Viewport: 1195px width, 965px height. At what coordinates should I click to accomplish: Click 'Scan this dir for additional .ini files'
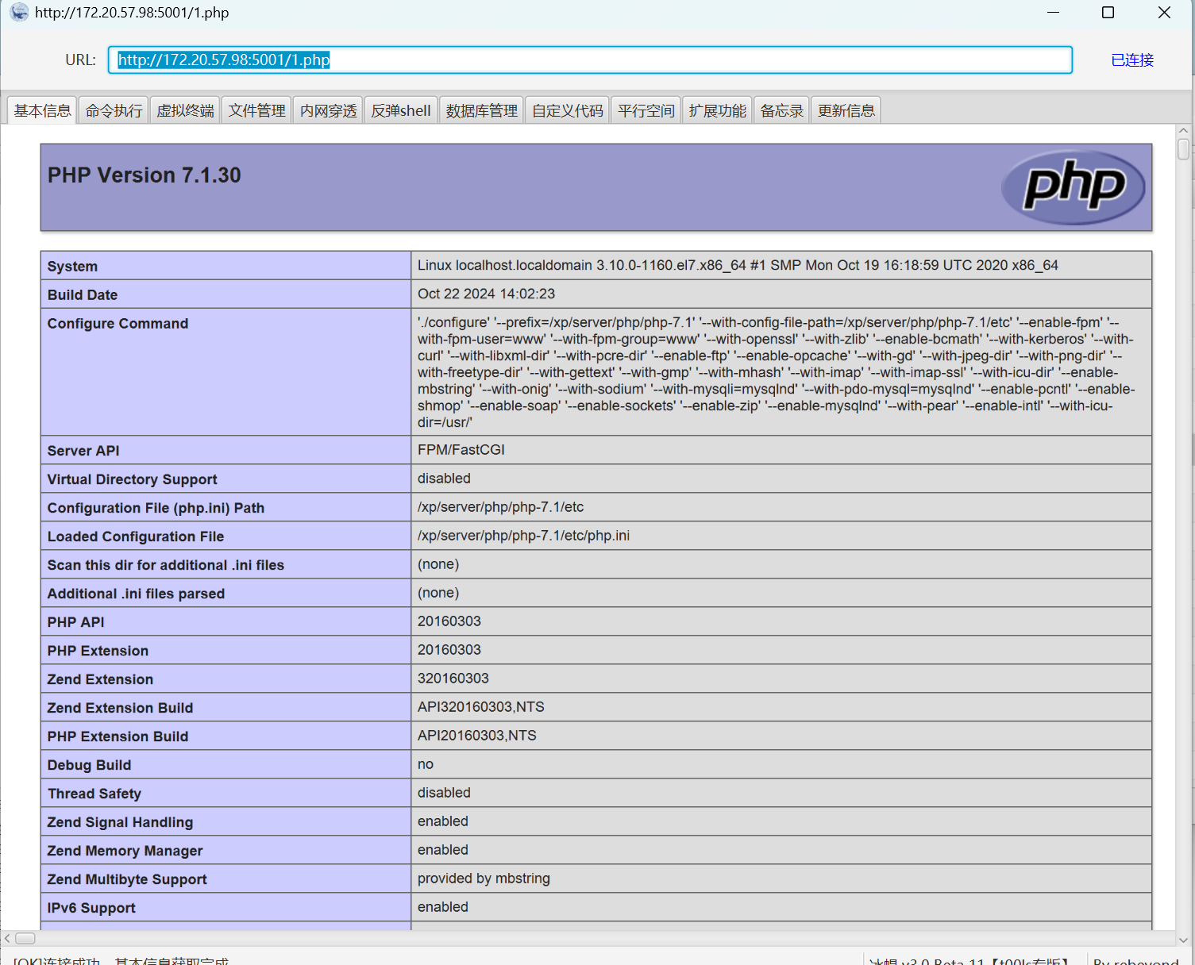click(x=166, y=565)
